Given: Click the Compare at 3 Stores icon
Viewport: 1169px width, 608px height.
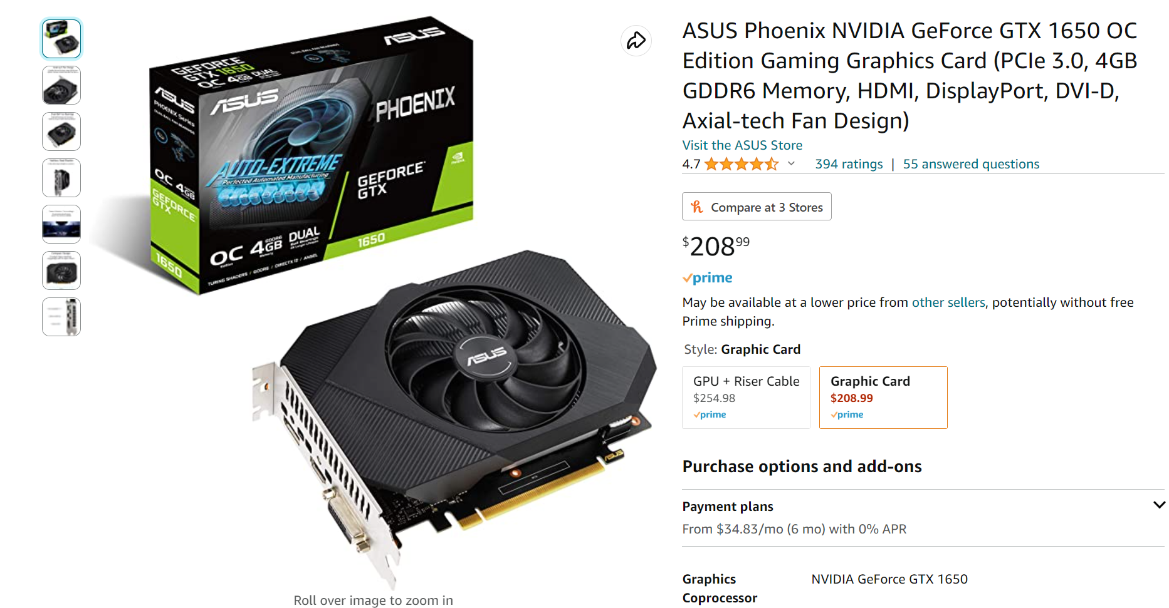Looking at the screenshot, I should (696, 207).
